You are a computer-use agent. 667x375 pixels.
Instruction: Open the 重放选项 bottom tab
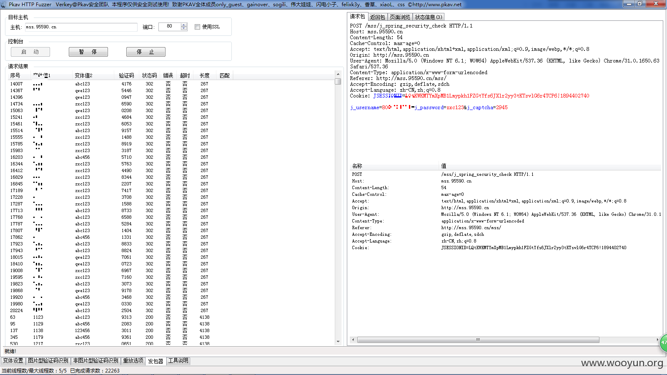(x=133, y=361)
